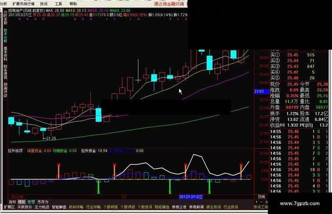The image size is (332, 214).
Task: Open the 资讯 menu
Action: point(44,4)
